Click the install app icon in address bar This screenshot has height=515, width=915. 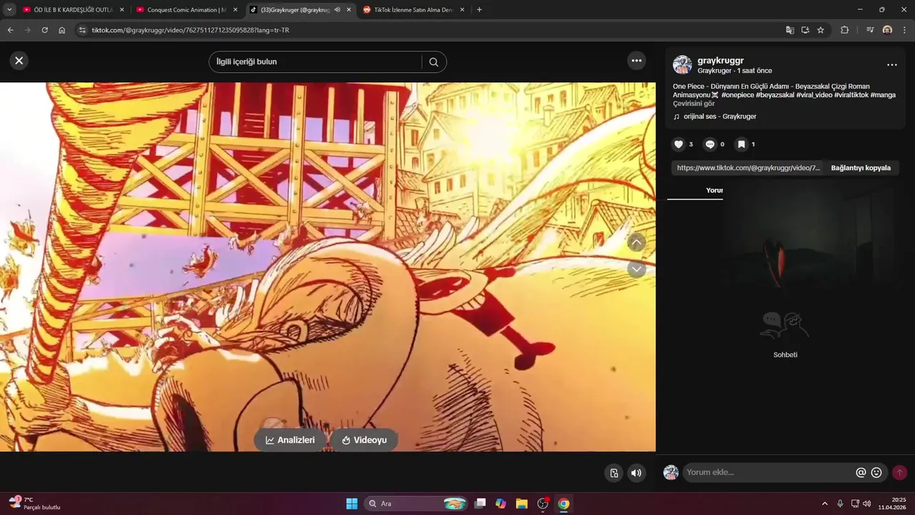point(805,30)
